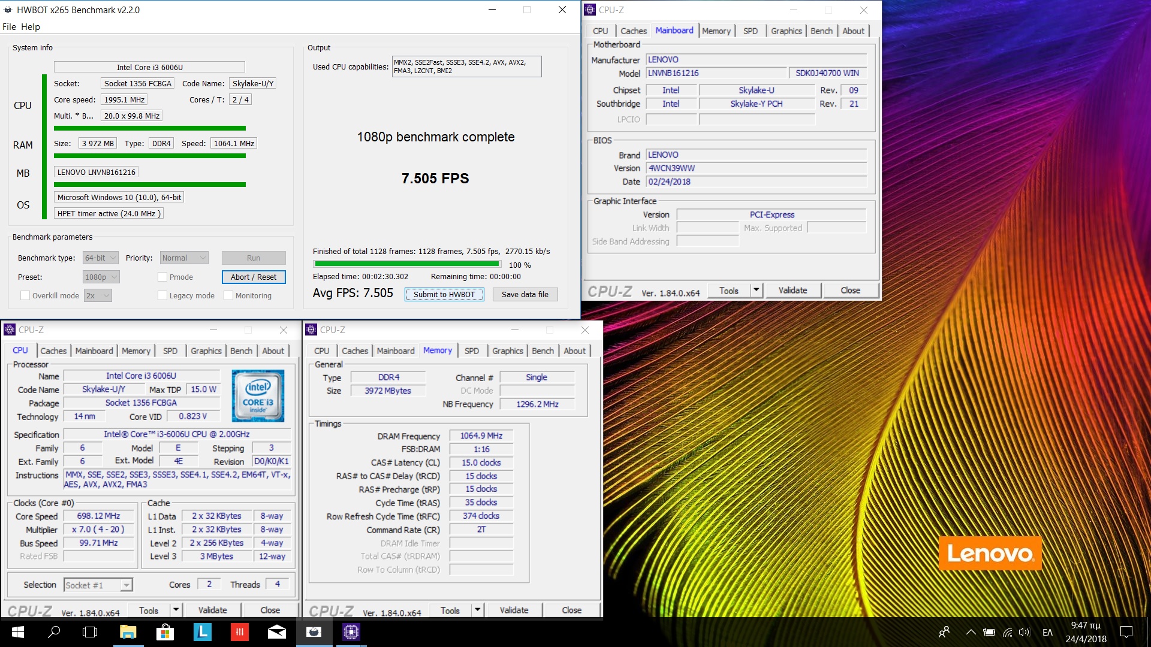Image resolution: width=1151 pixels, height=647 pixels.
Task: Switch to Graphics tab in Memory CPU-Z
Action: click(x=508, y=351)
